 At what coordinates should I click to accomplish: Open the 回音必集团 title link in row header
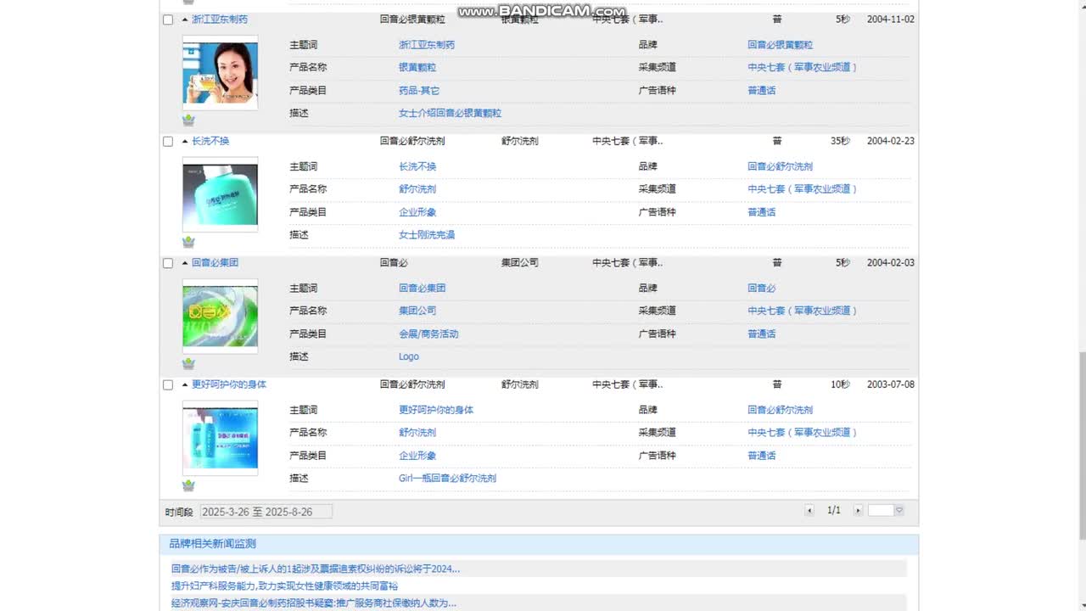pyautogui.click(x=215, y=263)
